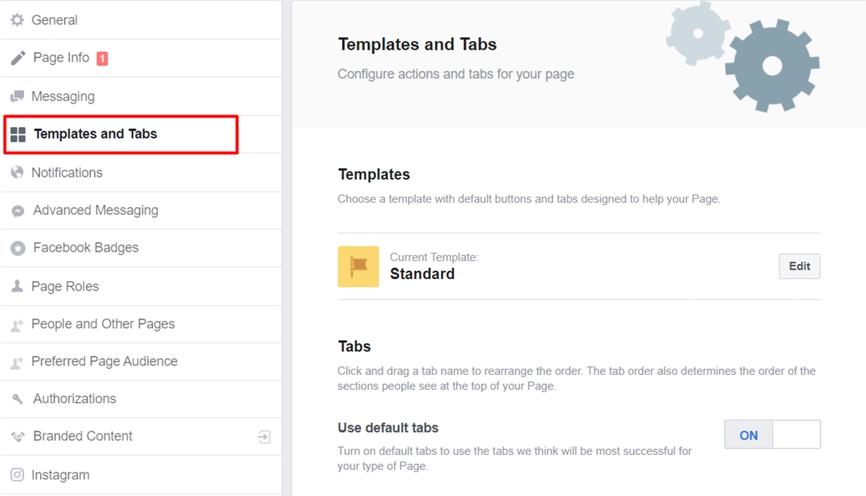Click the Page Info pencil icon
This screenshot has width=866, height=496.
click(x=18, y=58)
